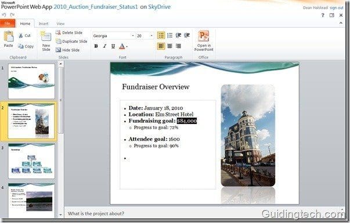Open the File tab

click(x=8, y=23)
